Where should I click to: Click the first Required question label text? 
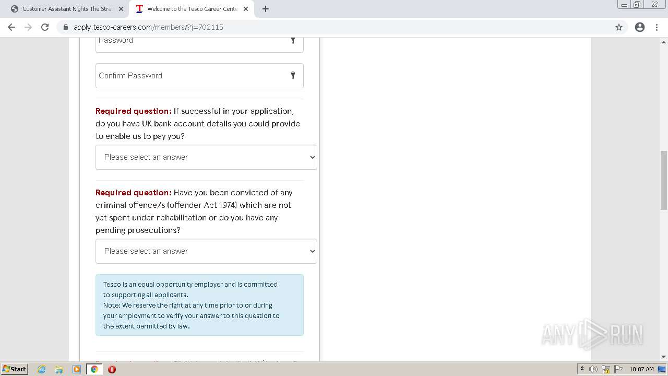[134, 111]
